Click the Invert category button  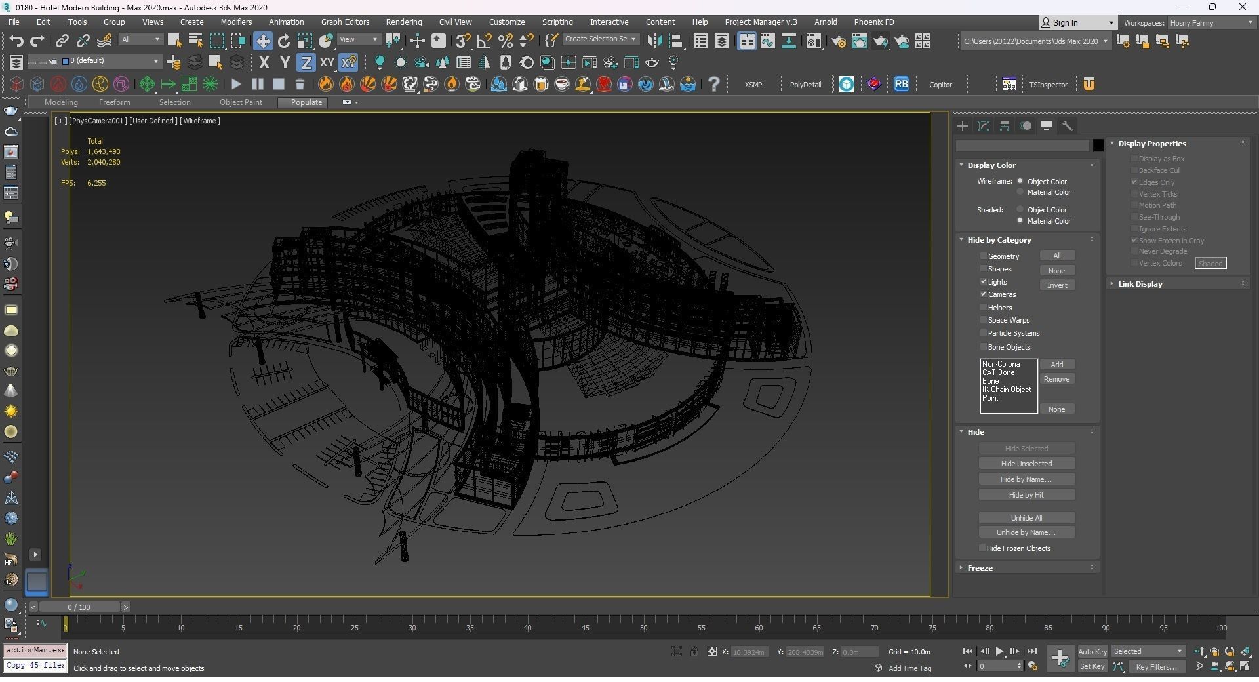[1056, 285]
